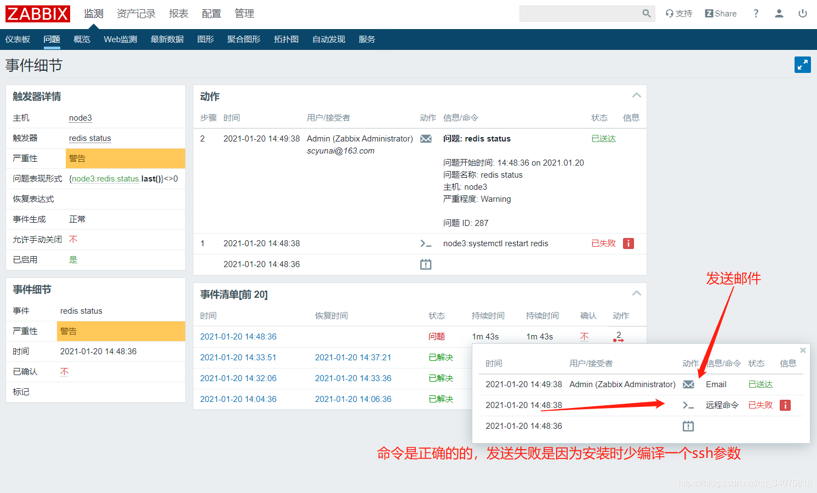
Task: Click the calendar icon in popup bottom row
Action: tap(688, 426)
